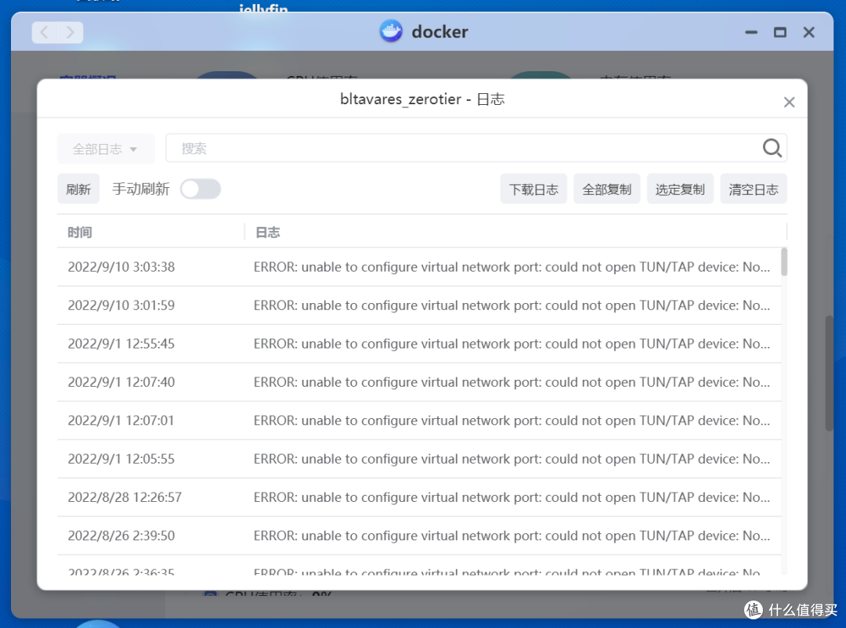Click the 选定复制 button
Viewport: 846px width, 628px height.
coord(680,189)
